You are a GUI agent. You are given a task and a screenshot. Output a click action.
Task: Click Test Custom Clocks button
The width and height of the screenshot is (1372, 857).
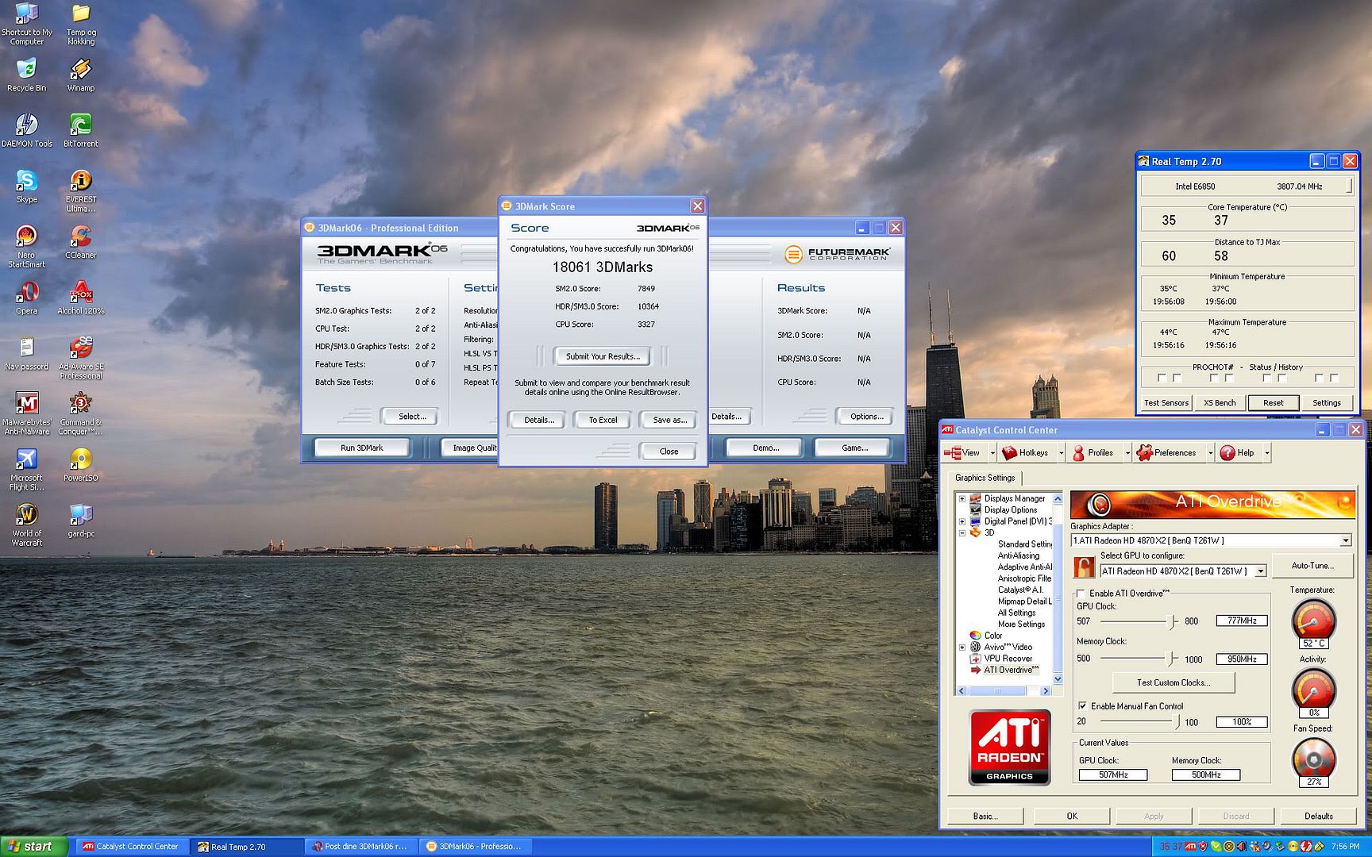pyautogui.click(x=1174, y=682)
